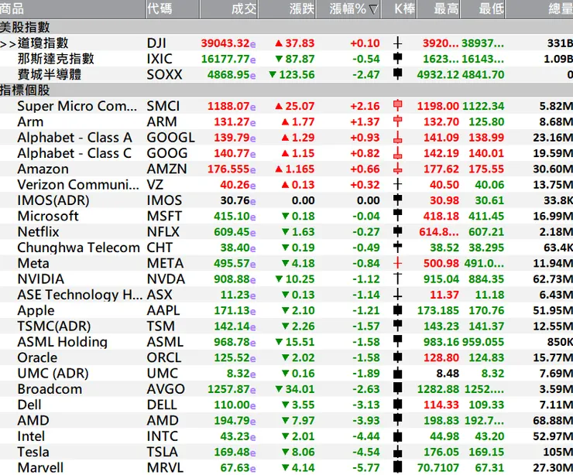Click the K棒 column header
The width and height of the screenshot is (573, 475).
pyautogui.click(x=399, y=9)
